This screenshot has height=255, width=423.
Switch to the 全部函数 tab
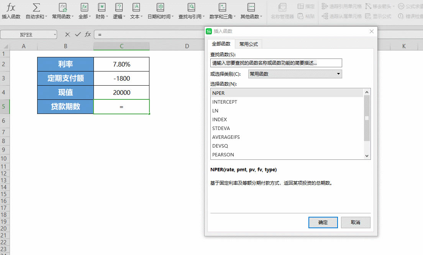tap(221, 44)
